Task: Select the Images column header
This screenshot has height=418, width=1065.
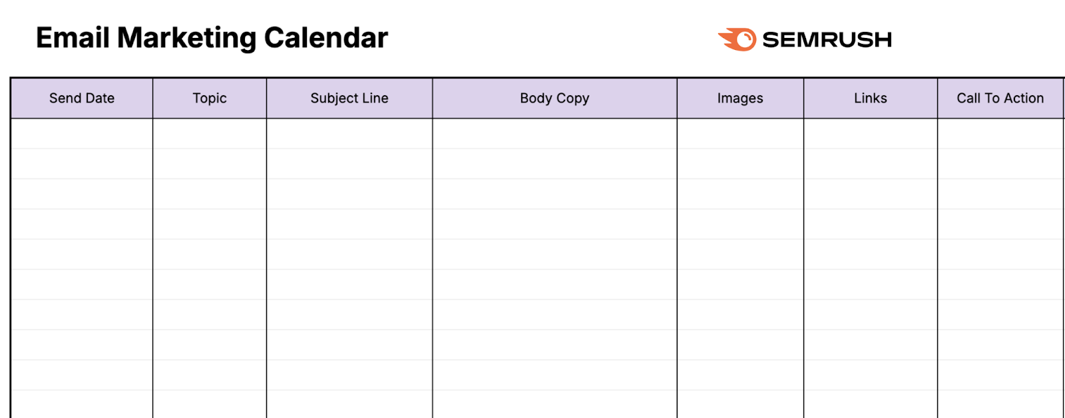Action: (740, 99)
